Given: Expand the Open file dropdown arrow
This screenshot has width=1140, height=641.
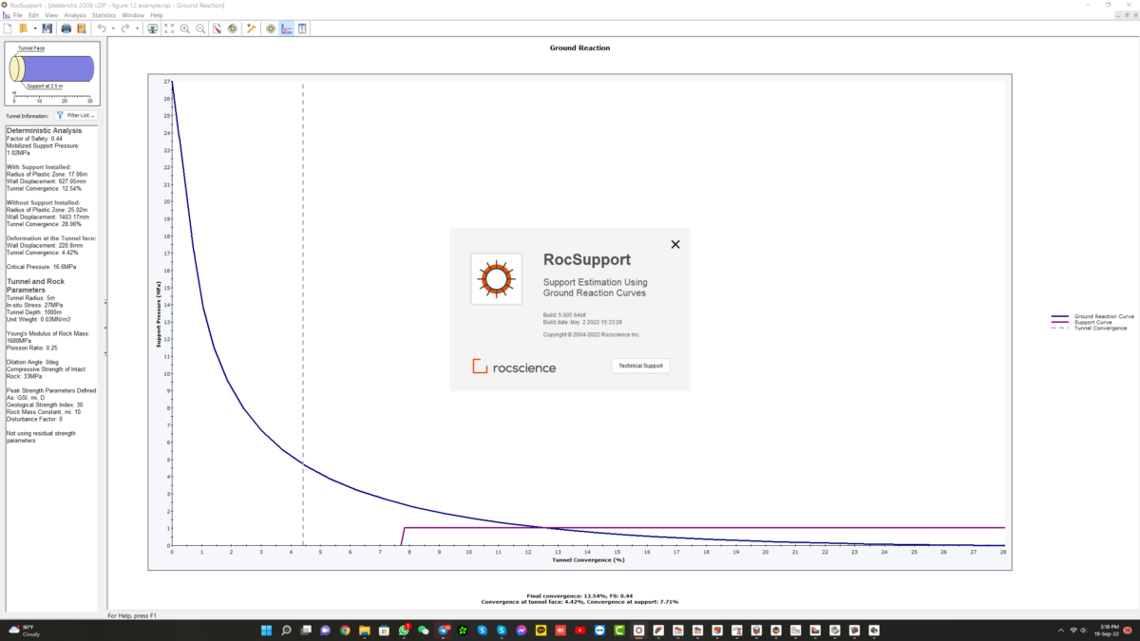Looking at the screenshot, I should tap(35, 28).
